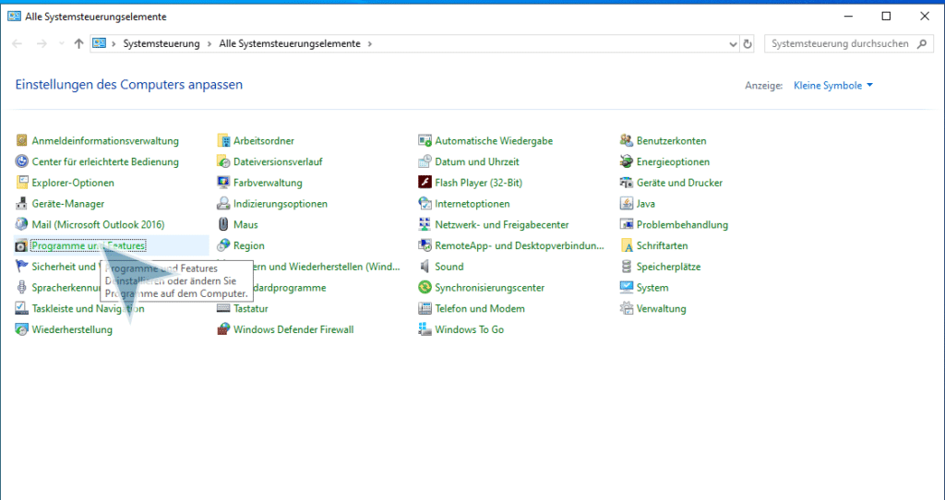Click the Farbverwaltung monitor icon
This screenshot has height=500, width=945.
tap(223, 183)
